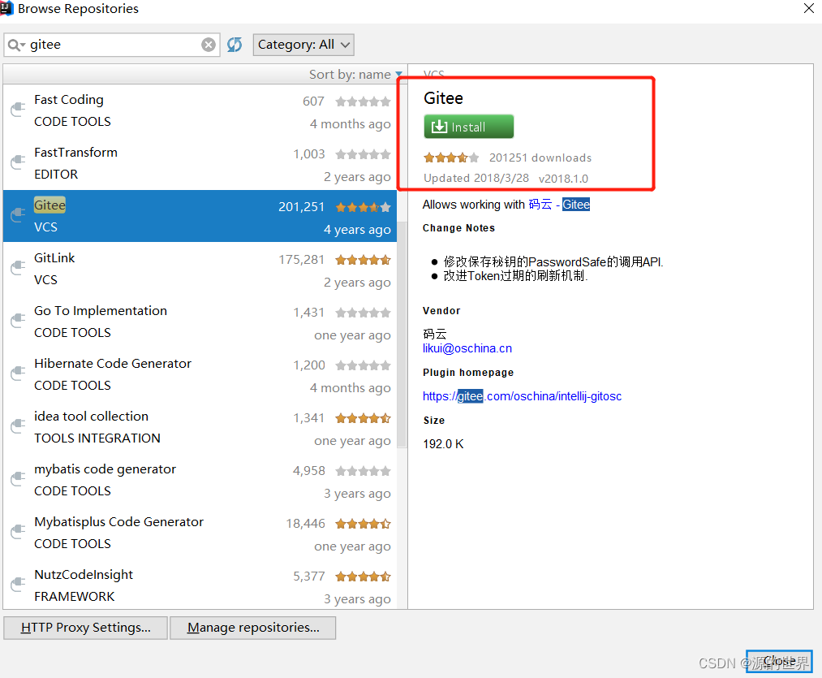Click plug icon beside idea tool collection
This screenshot has height=678, width=822.
pyautogui.click(x=18, y=425)
